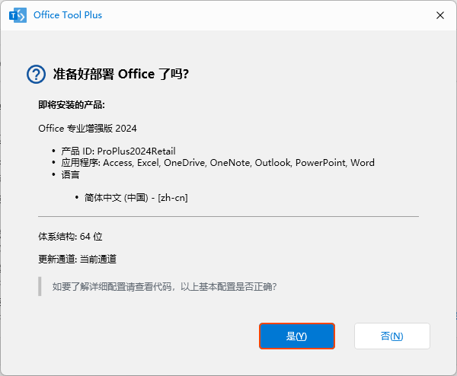
Task: Click OneNote in the applications list
Action: click(x=229, y=163)
